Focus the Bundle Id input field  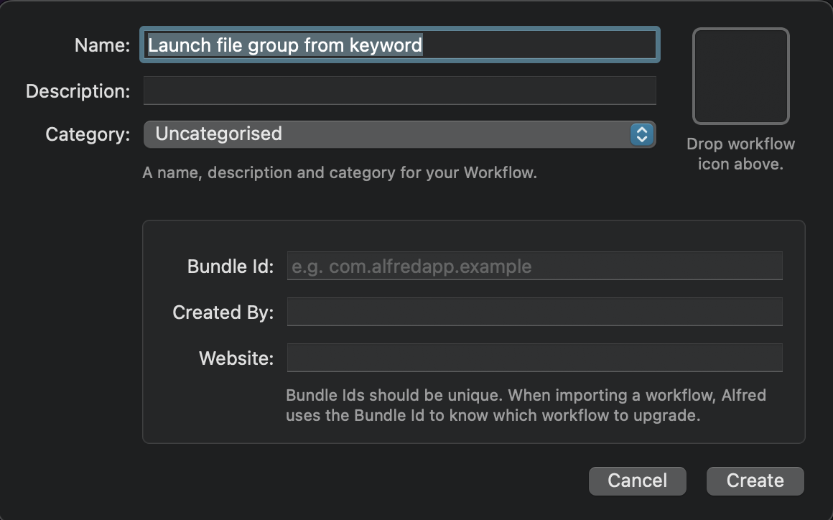(534, 266)
